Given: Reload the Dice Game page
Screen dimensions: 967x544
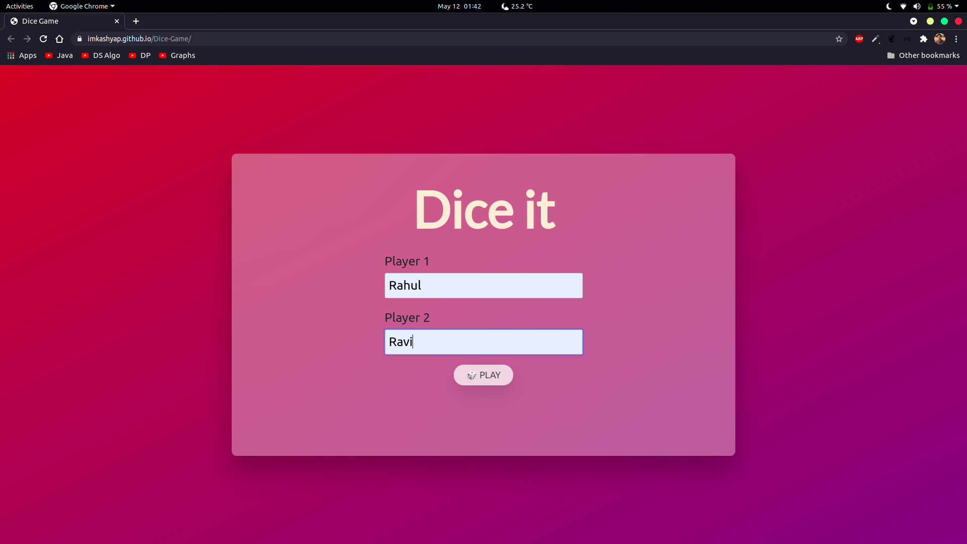Looking at the screenshot, I should [x=43, y=39].
